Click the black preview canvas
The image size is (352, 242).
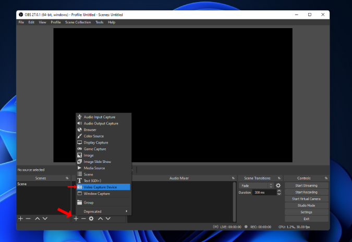pos(173,95)
